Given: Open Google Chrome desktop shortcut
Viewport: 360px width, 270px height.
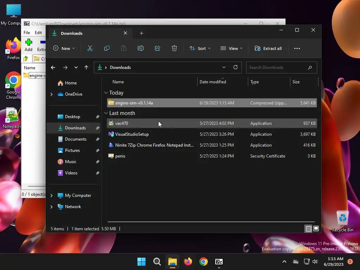Looking at the screenshot, I should [13, 86].
